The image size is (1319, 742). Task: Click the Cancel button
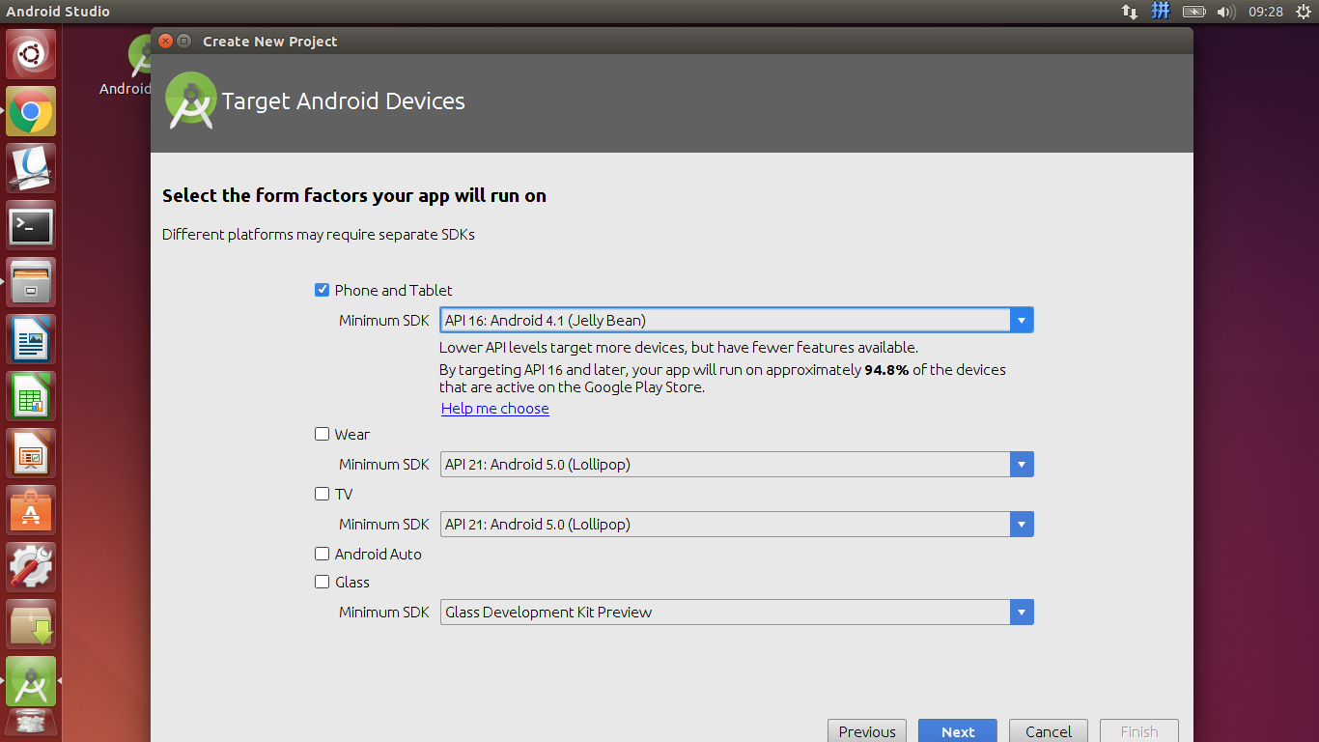(1049, 730)
